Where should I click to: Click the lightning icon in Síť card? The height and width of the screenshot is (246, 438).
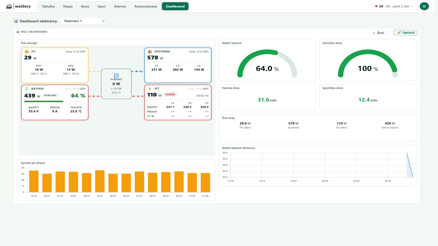[x=150, y=89]
